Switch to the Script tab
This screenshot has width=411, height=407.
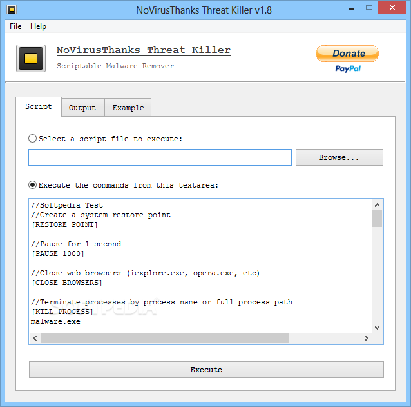[x=39, y=106]
